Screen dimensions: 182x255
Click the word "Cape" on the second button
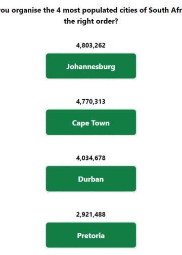(x=80, y=123)
